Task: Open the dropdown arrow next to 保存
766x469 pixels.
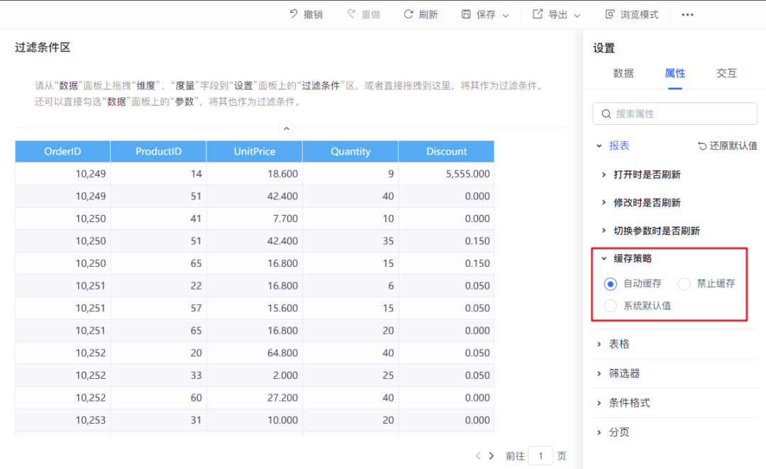Action: pos(506,16)
